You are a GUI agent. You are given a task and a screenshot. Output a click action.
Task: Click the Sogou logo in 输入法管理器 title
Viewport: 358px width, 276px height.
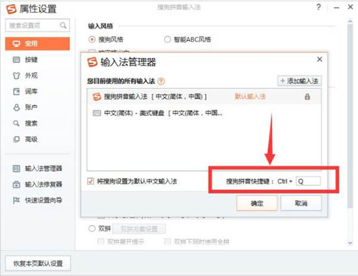pyautogui.click(x=92, y=62)
